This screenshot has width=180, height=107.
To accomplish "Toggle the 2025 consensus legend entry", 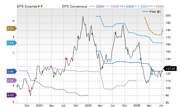I will pos(112,6).
